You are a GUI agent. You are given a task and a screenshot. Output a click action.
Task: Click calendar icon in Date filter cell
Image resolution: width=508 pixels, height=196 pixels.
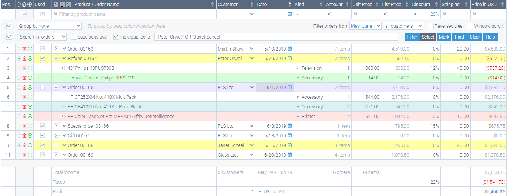(290, 14)
